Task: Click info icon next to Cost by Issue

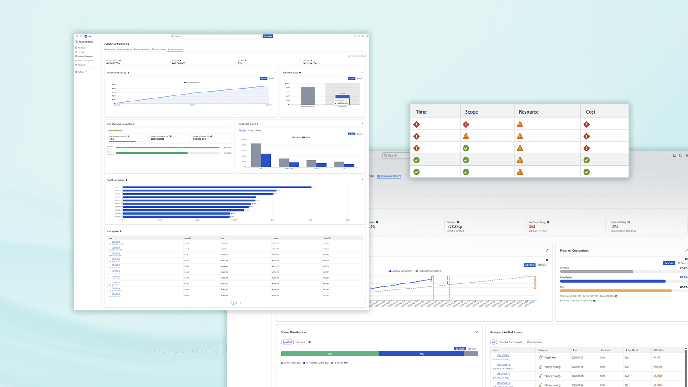Action: 120,231
